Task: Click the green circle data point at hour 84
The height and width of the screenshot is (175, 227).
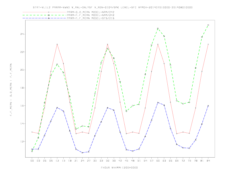Action: (x=208, y=25)
